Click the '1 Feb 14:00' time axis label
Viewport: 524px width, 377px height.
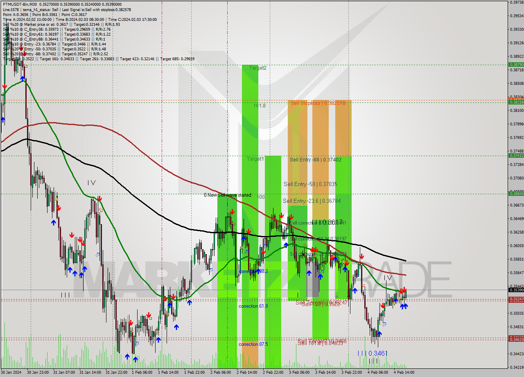coord(168,372)
